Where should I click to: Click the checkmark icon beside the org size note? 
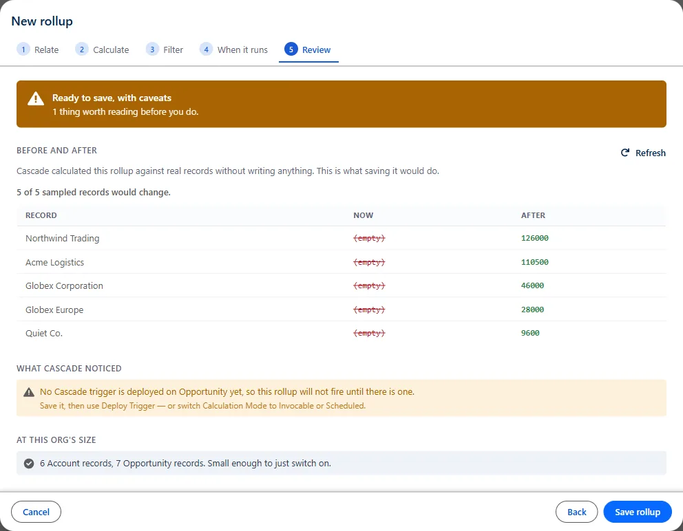29,464
